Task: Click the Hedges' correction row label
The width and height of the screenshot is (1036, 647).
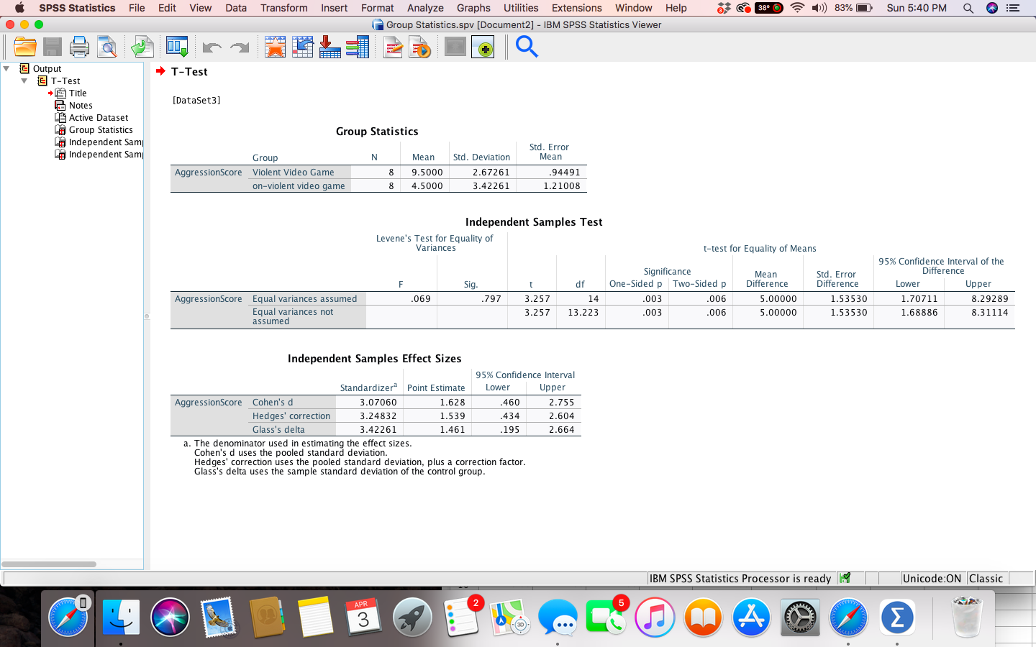Action: [x=291, y=416]
